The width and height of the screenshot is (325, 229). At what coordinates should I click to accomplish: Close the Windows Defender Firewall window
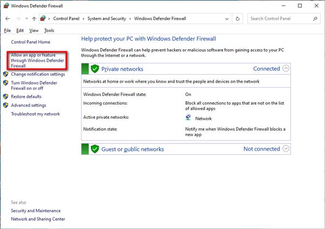[x=316, y=6]
